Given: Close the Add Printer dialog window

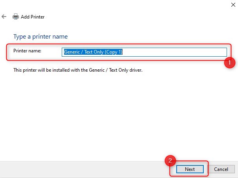Looking at the screenshot, I should (x=233, y=5).
